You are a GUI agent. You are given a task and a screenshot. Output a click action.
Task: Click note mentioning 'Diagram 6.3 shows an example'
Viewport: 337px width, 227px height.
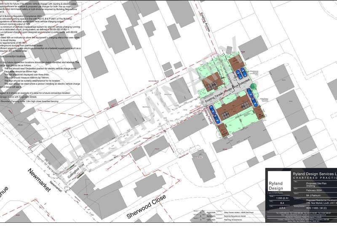click(x=35, y=93)
